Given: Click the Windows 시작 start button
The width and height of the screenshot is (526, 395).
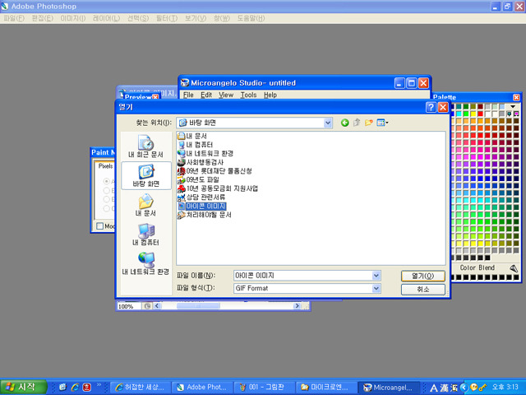Looking at the screenshot, I should click(23, 387).
